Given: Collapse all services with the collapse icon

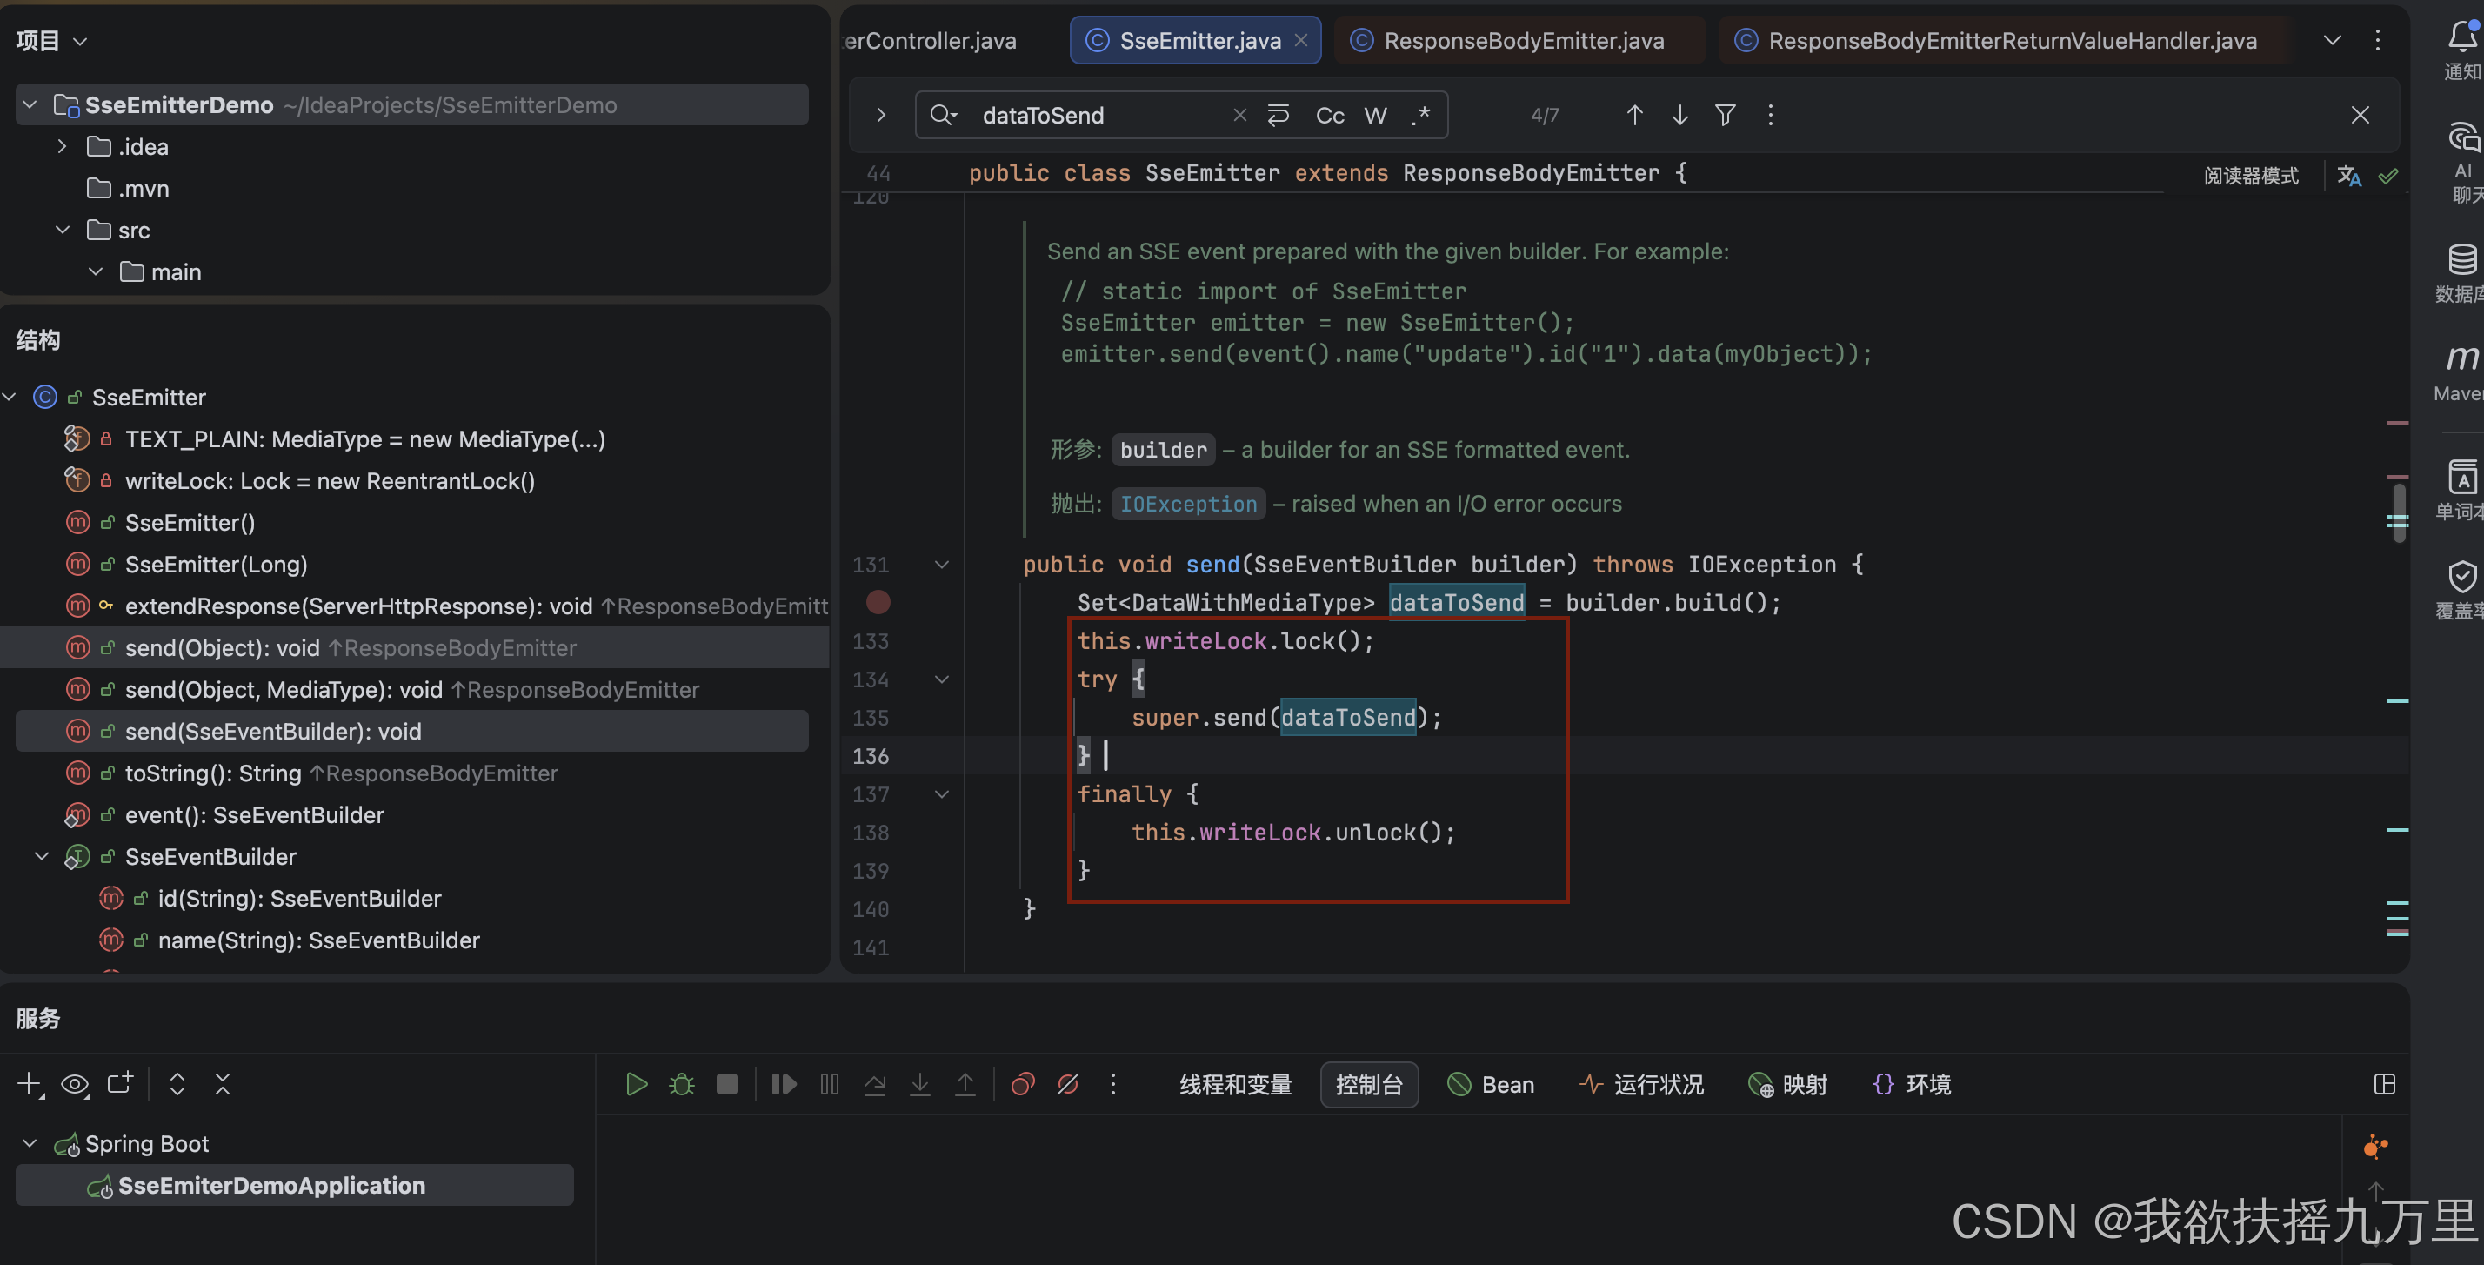Looking at the screenshot, I should coord(223,1085).
